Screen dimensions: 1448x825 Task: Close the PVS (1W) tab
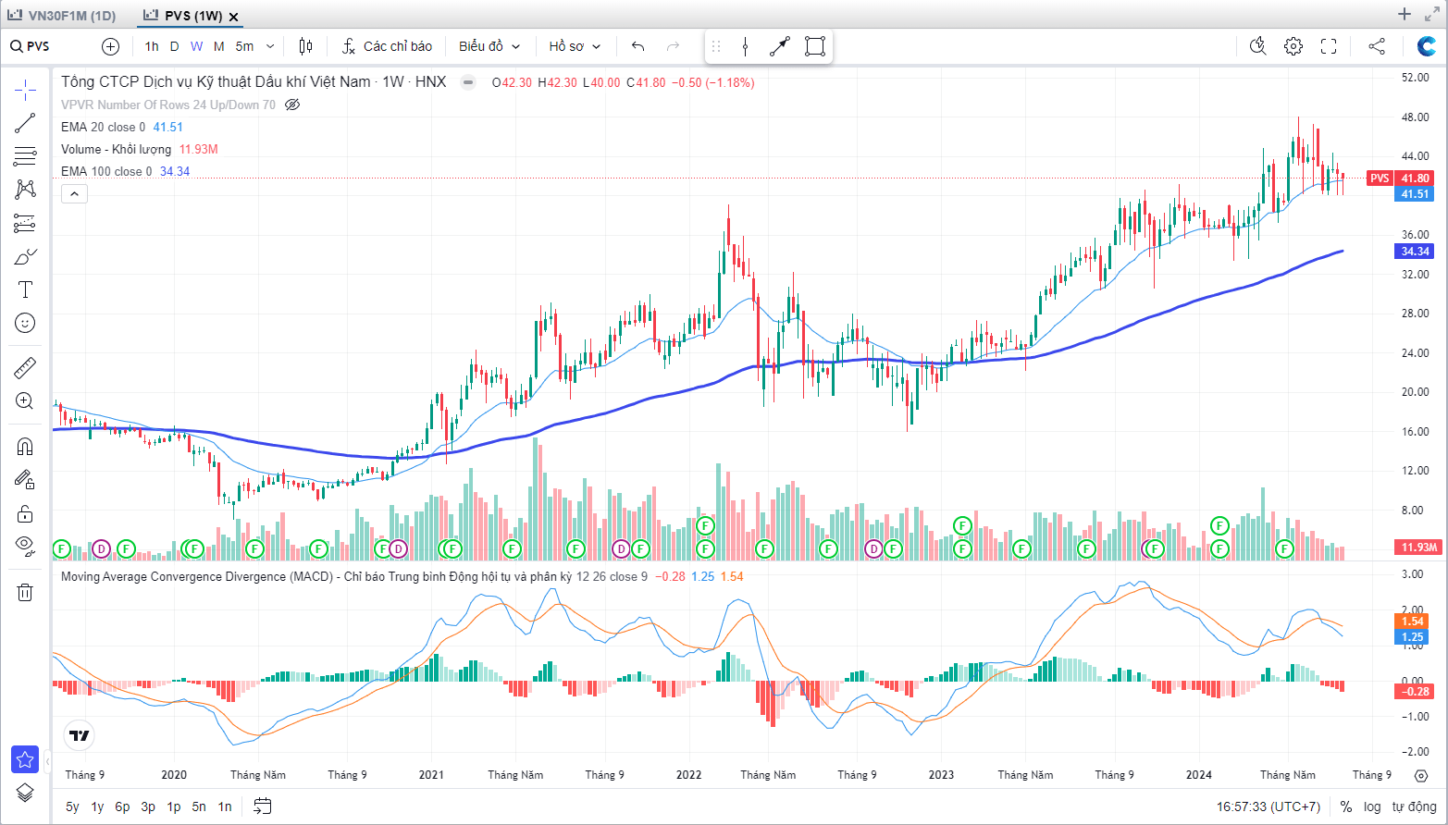[x=233, y=17]
